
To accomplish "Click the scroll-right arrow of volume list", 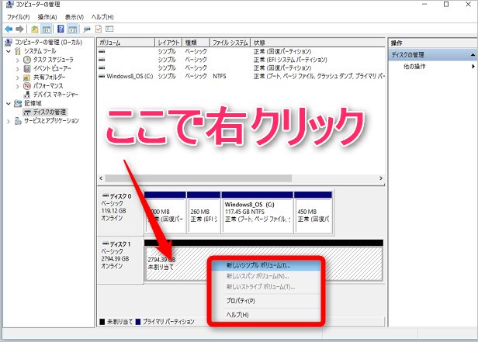I will [x=381, y=178].
